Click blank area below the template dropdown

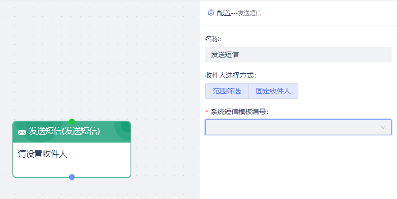298,167
